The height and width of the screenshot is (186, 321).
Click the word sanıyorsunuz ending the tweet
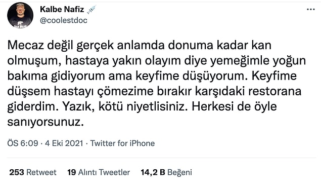[x=45, y=122]
